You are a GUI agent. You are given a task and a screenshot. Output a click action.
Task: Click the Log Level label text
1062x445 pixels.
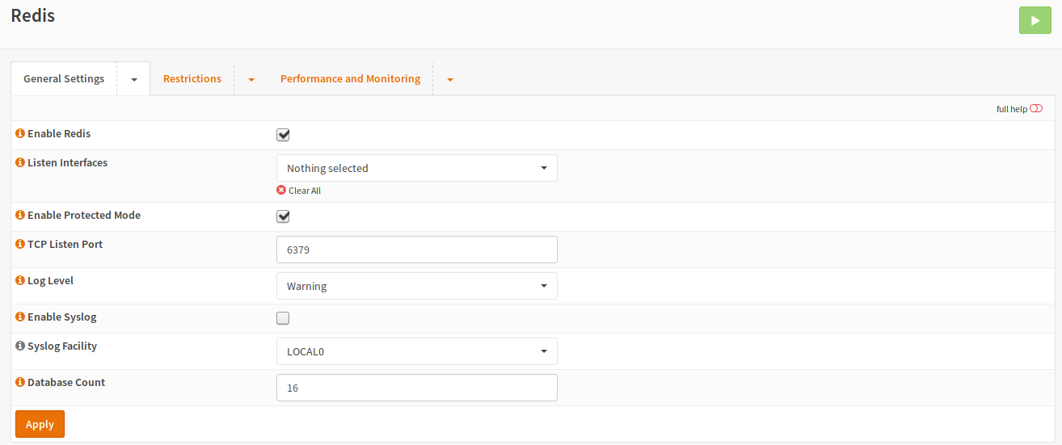tap(50, 280)
